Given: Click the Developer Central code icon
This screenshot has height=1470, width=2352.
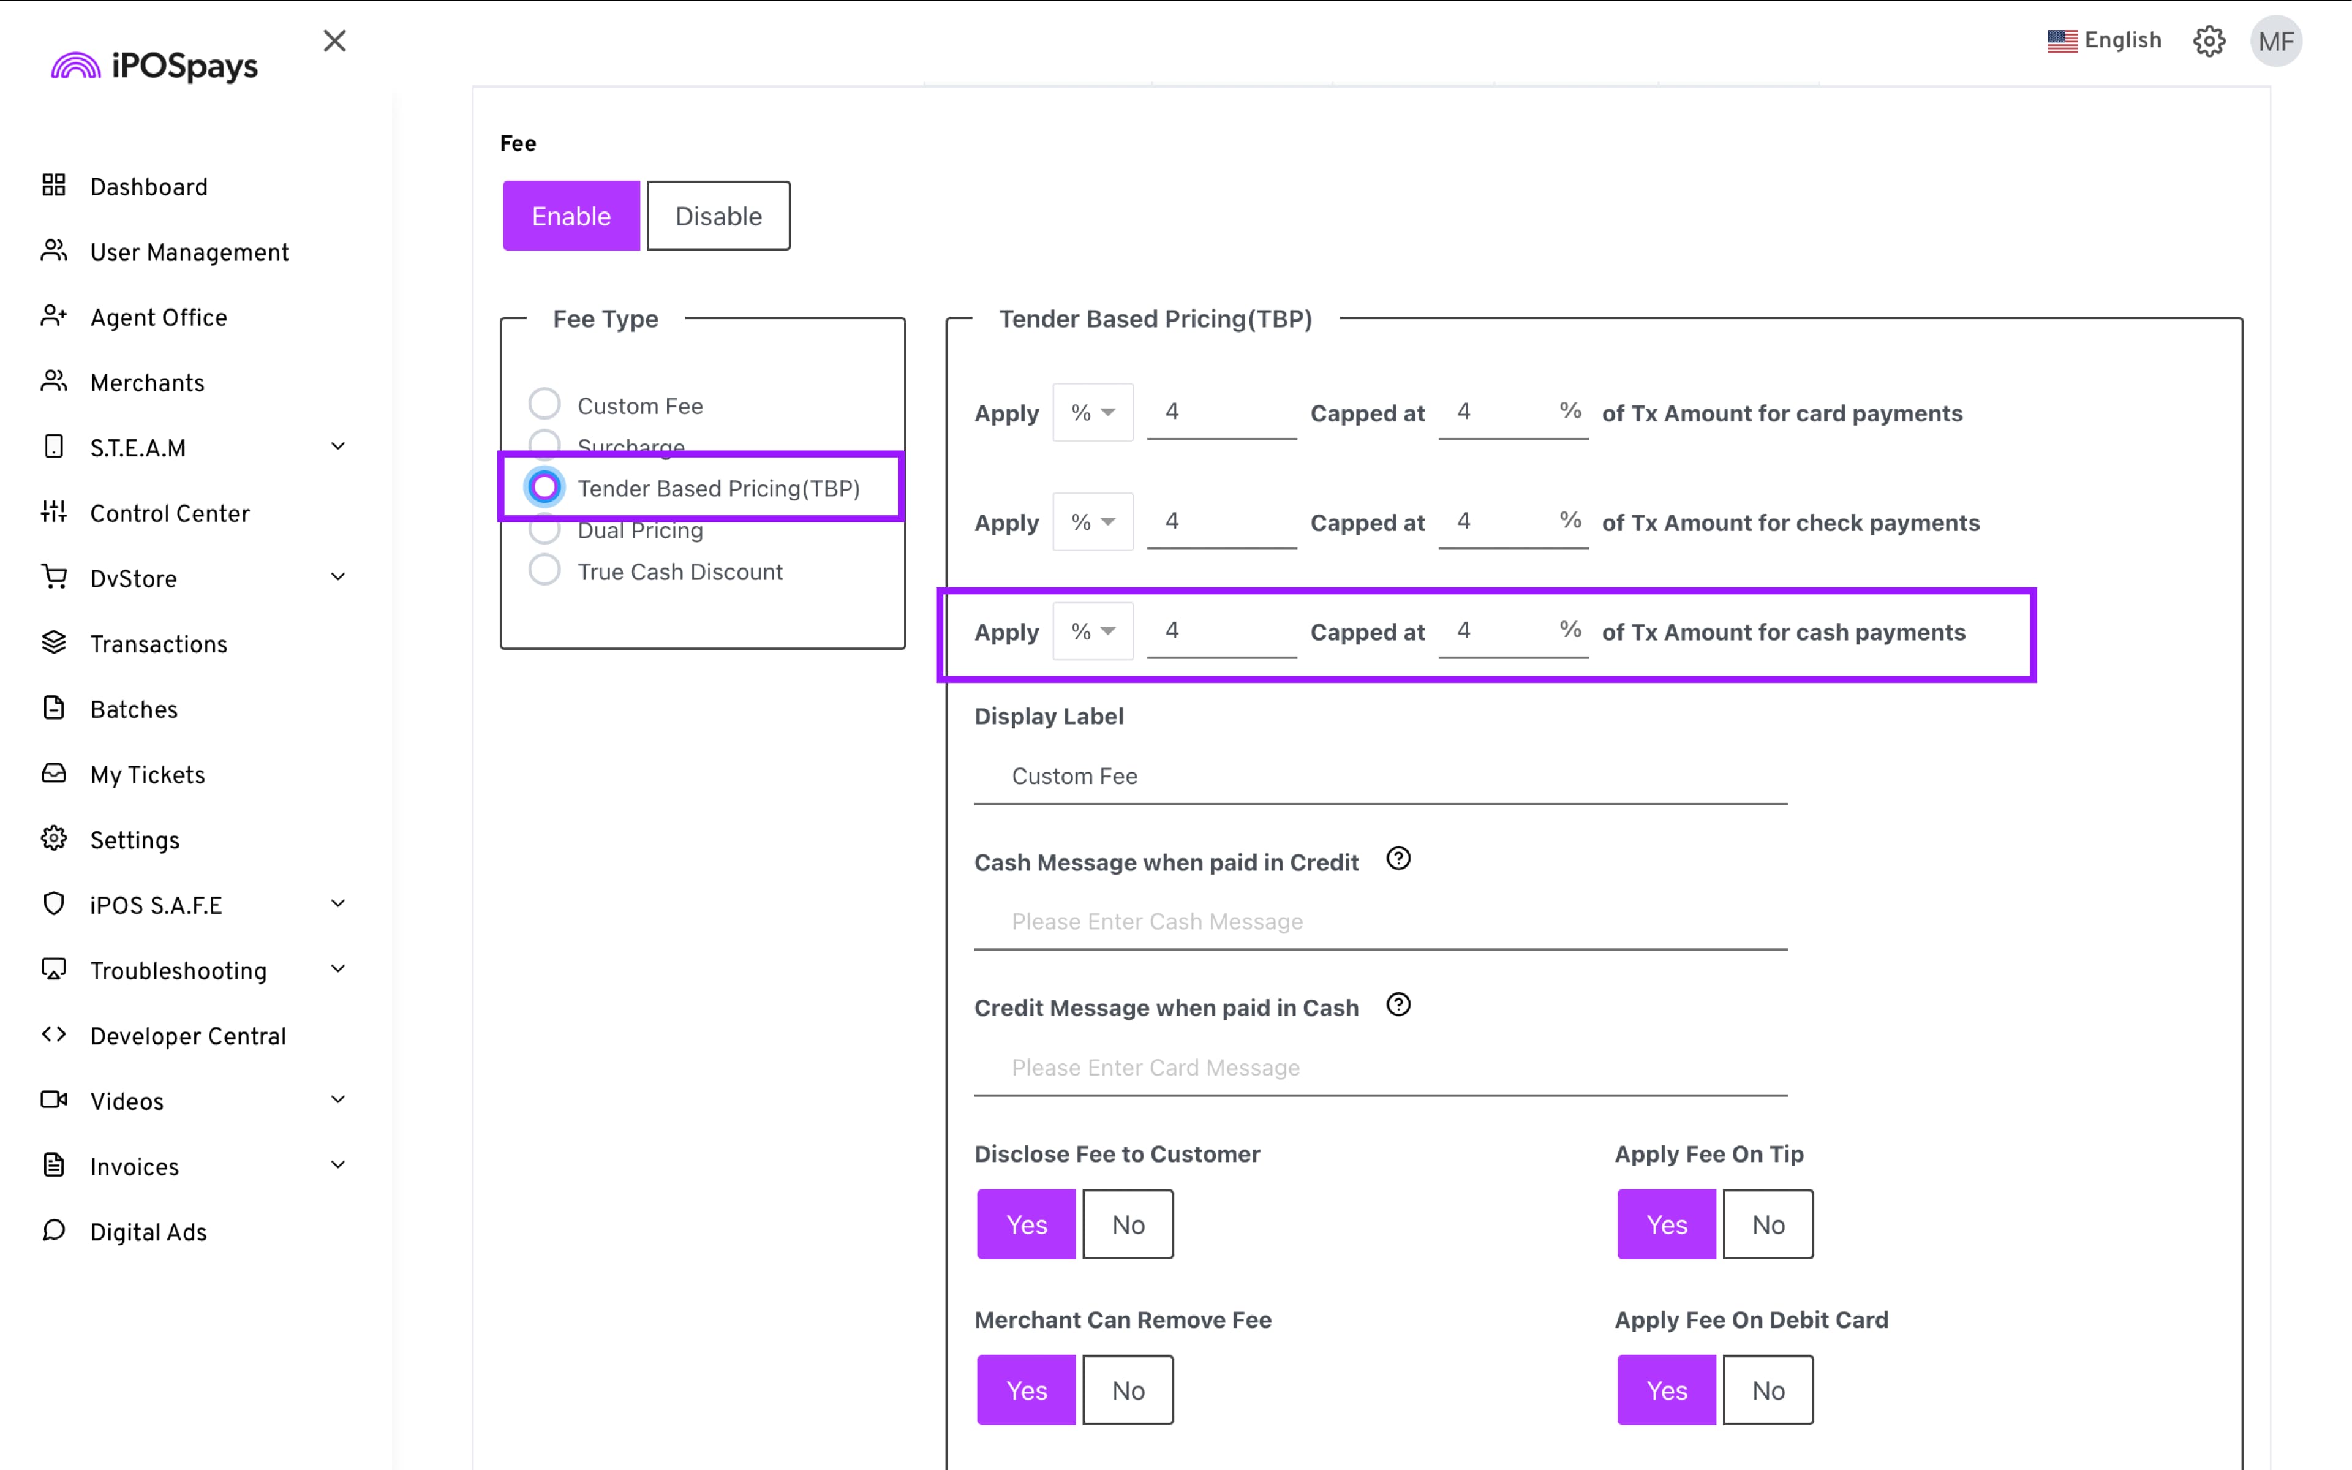Looking at the screenshot, I should [53, 1035].
